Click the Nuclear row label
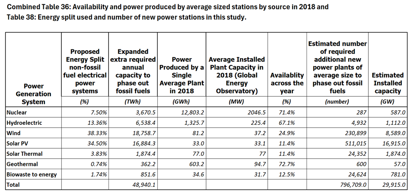This screenshot has width=410, height=193. tap(18, 113)
